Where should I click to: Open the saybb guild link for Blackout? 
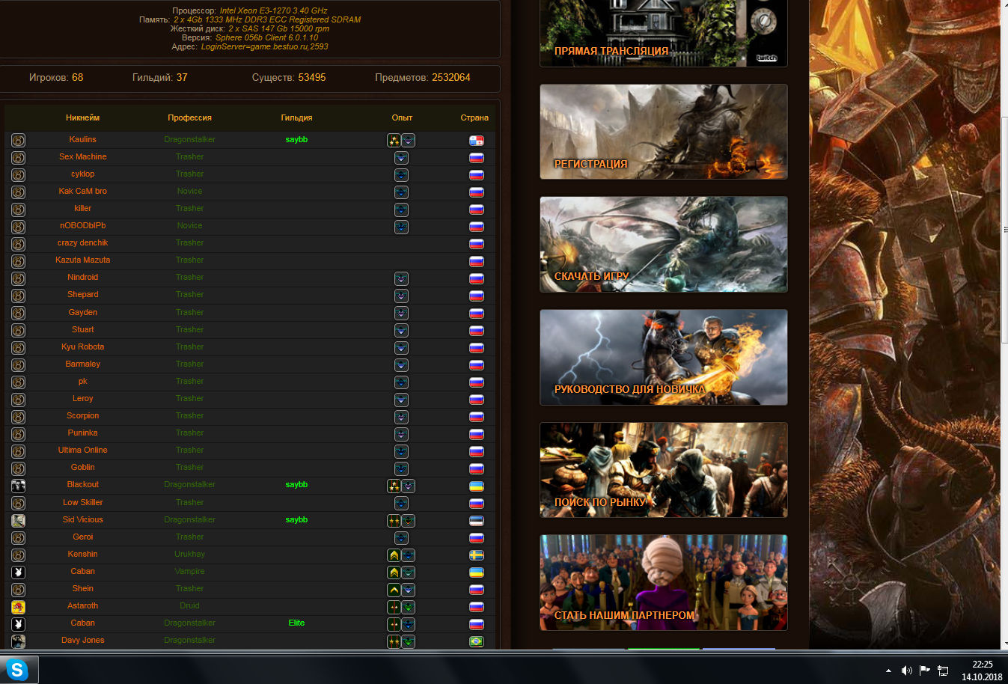(296, 484)
